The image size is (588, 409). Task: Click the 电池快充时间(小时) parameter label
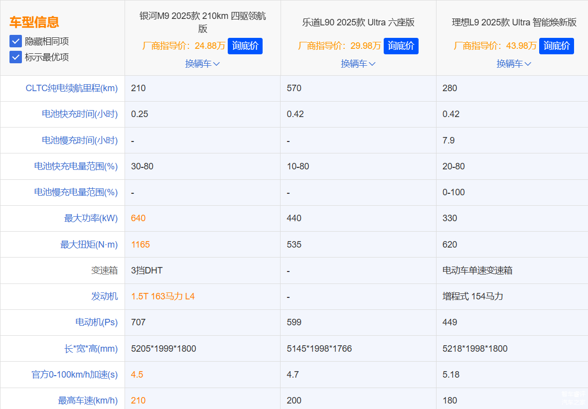click(79, 114)
